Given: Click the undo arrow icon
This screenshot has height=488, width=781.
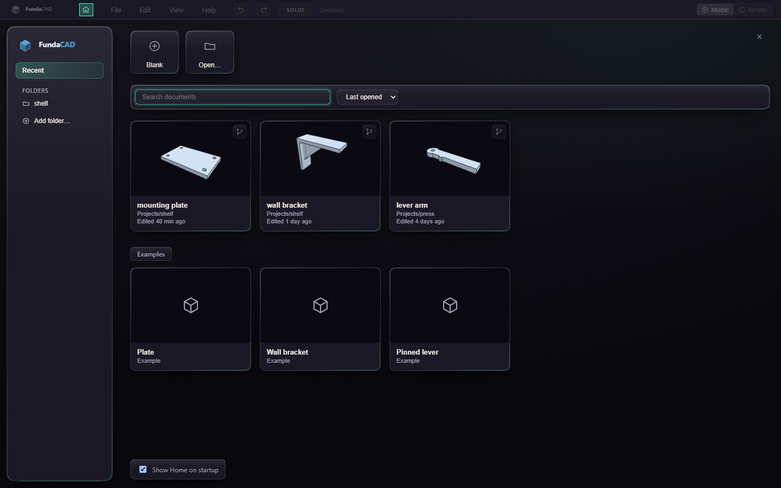Looking at the screenshot, I should point(241,10).
